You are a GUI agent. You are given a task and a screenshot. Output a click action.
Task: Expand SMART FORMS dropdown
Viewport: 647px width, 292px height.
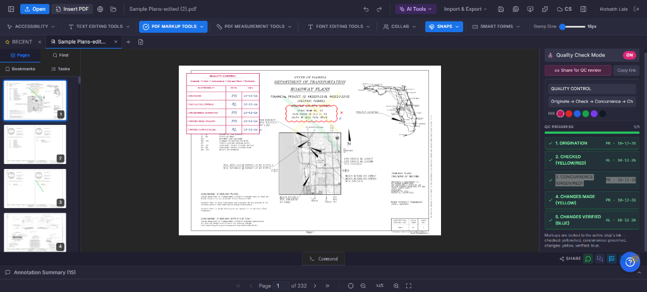pyautogui.click(x=497, y=26)
